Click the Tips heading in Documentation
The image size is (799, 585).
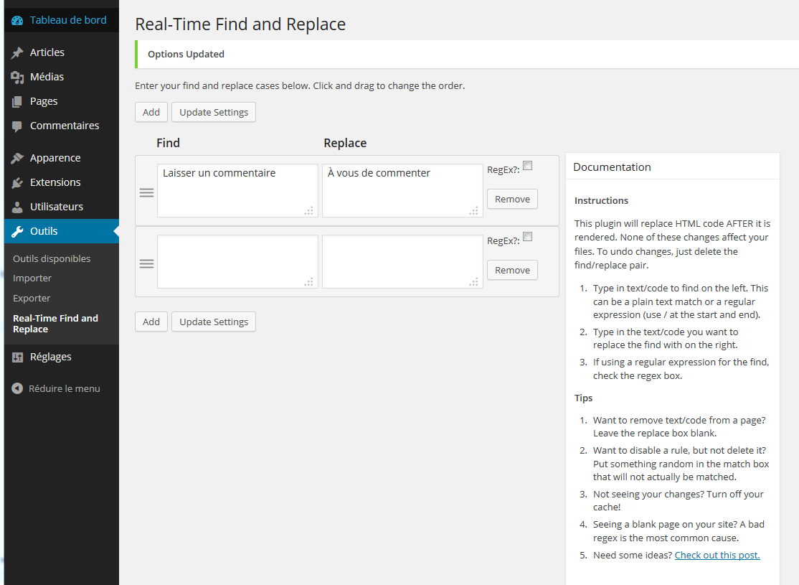(x=583, y=398)
